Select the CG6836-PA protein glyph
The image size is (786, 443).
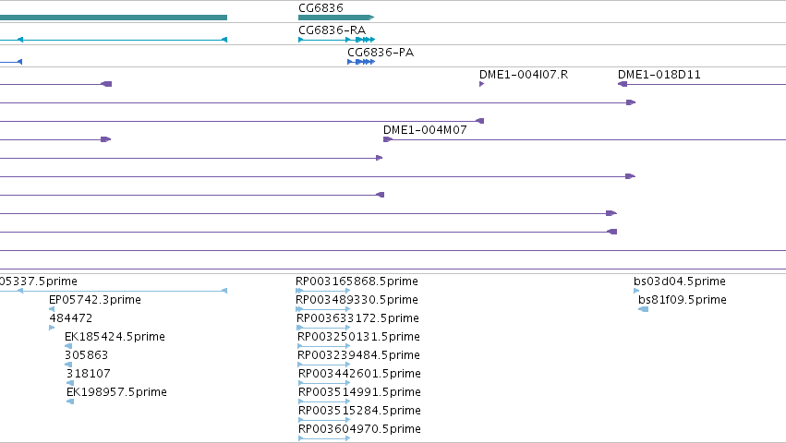click(361, 62)
